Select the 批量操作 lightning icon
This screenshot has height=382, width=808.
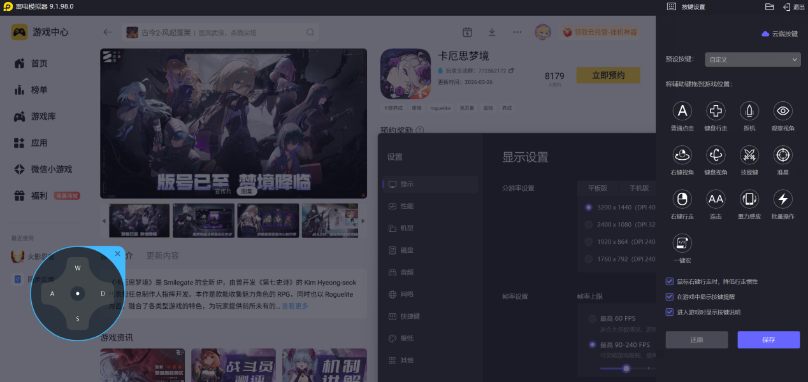(783, 199)
